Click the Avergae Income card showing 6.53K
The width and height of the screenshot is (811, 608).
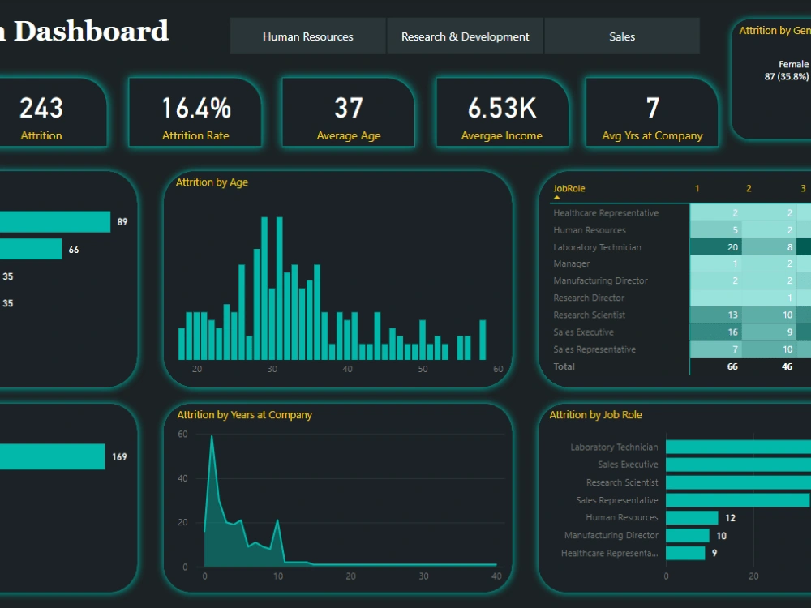click(501, 112)
